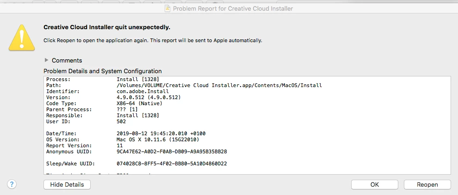Click the 'Click Reopen to open the application again' message
The height and width of the screenshot is (195, 458).
click(153, 40)
